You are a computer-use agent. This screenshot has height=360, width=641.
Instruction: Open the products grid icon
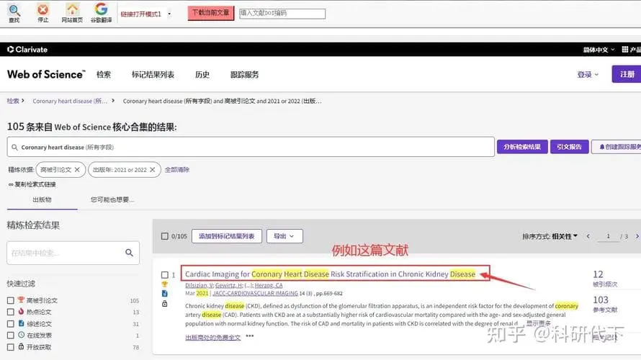point(625,50)
